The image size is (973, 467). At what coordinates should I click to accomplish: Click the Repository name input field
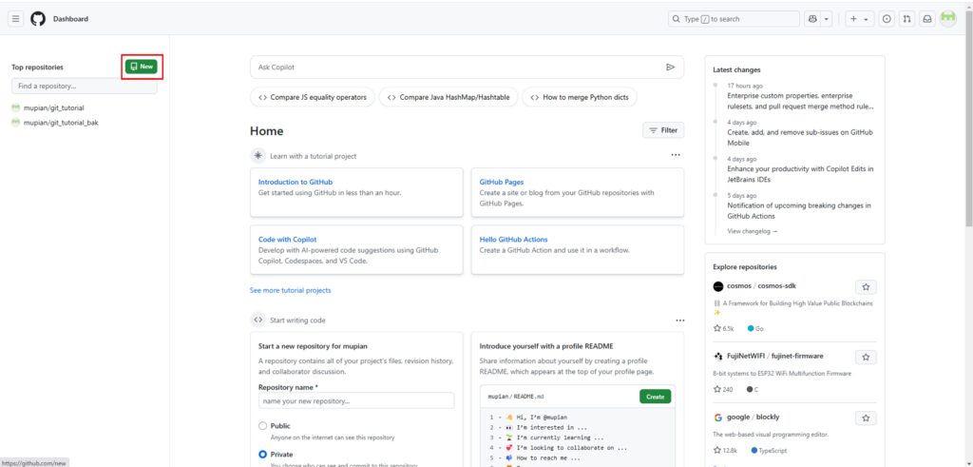tap(356, 400)
